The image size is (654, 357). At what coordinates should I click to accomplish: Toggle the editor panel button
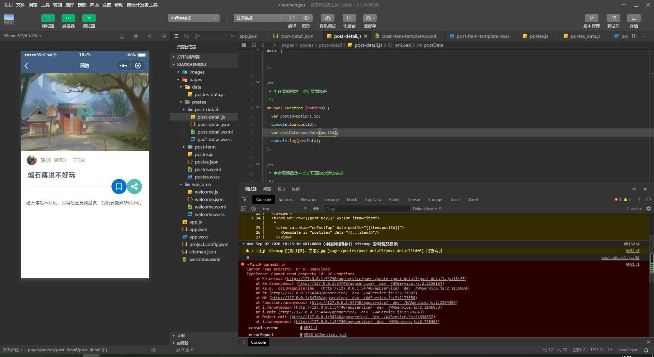click(x=68, y=18)
